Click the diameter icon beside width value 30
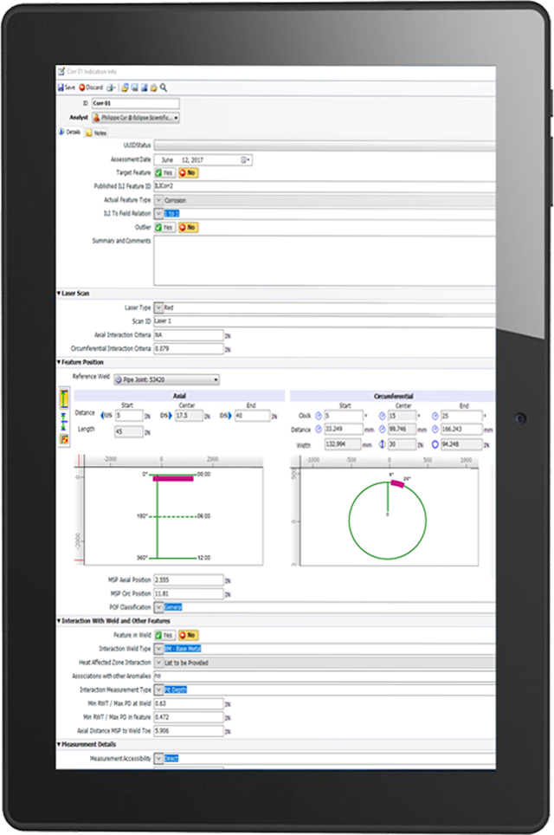Viewport: 554px width, 835px height. (382, 444)
